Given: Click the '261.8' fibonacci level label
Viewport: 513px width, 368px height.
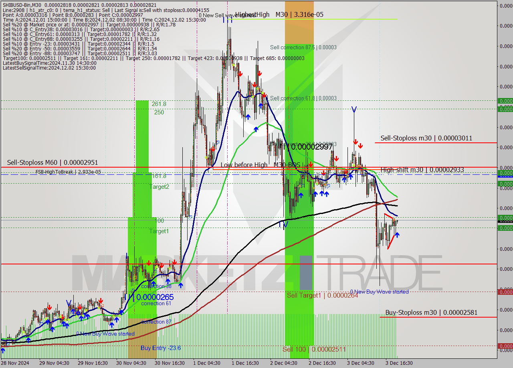Looking at the screenshot, I should pyautogui.click(x=159, y=104).
